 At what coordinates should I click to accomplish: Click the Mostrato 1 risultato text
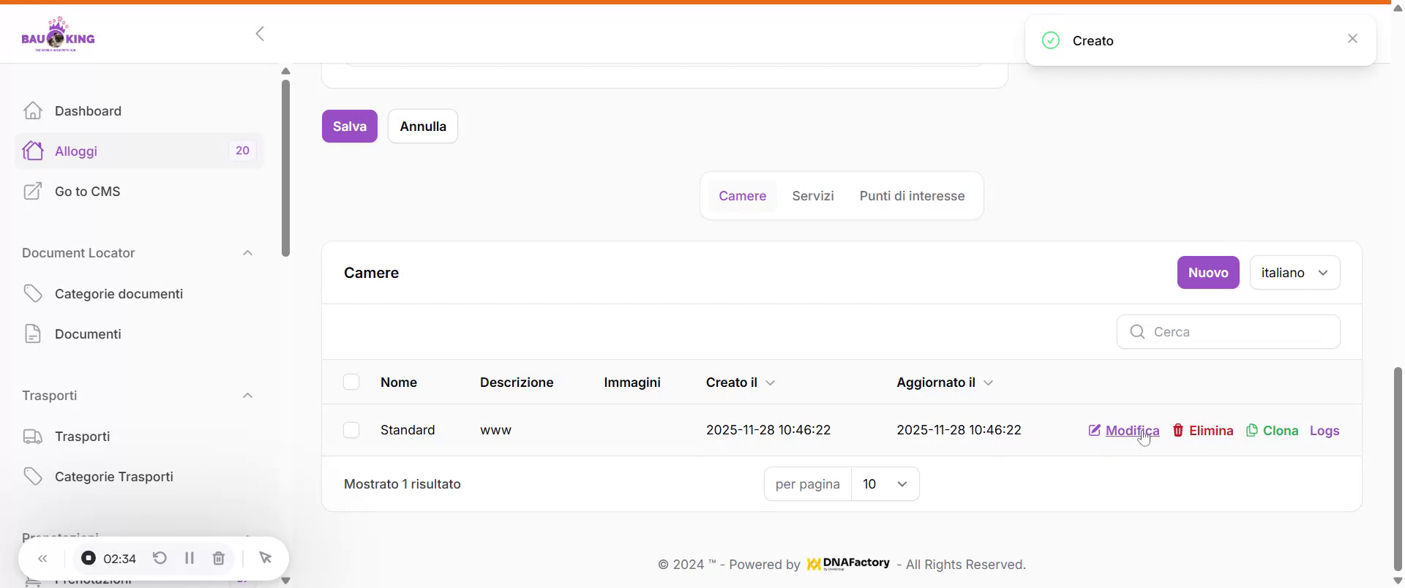coord(402,484)
